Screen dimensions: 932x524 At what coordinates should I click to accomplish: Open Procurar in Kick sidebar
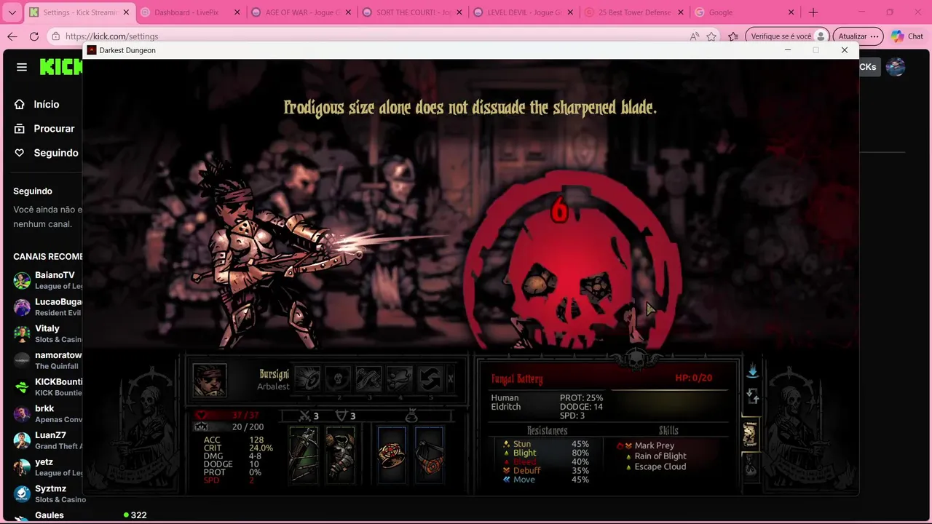click(x=44, y=128)
